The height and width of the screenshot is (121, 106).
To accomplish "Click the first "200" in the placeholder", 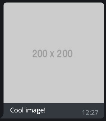I will click(40, 53).
